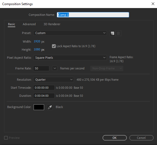This screenshot has width=157, height=145.
Task: Click the Composition Name text field
Action: pos(93,15)
